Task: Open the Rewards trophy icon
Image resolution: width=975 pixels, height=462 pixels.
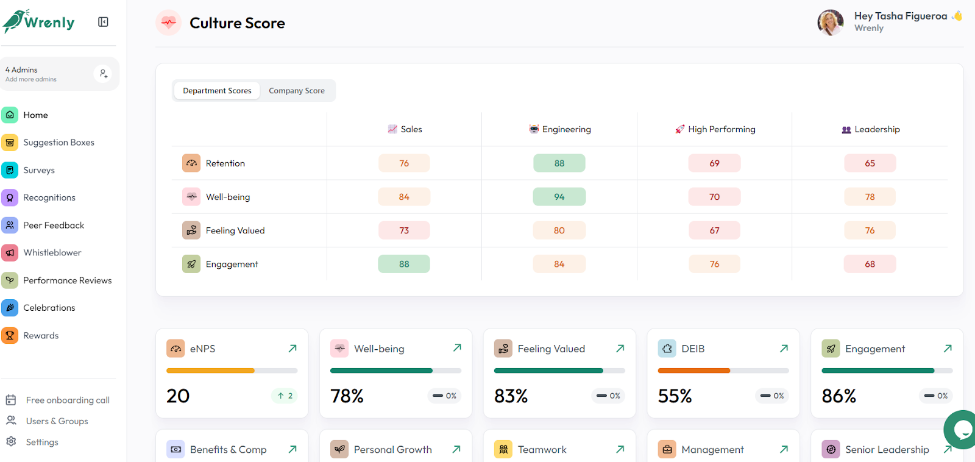Action: coord(10,335)
